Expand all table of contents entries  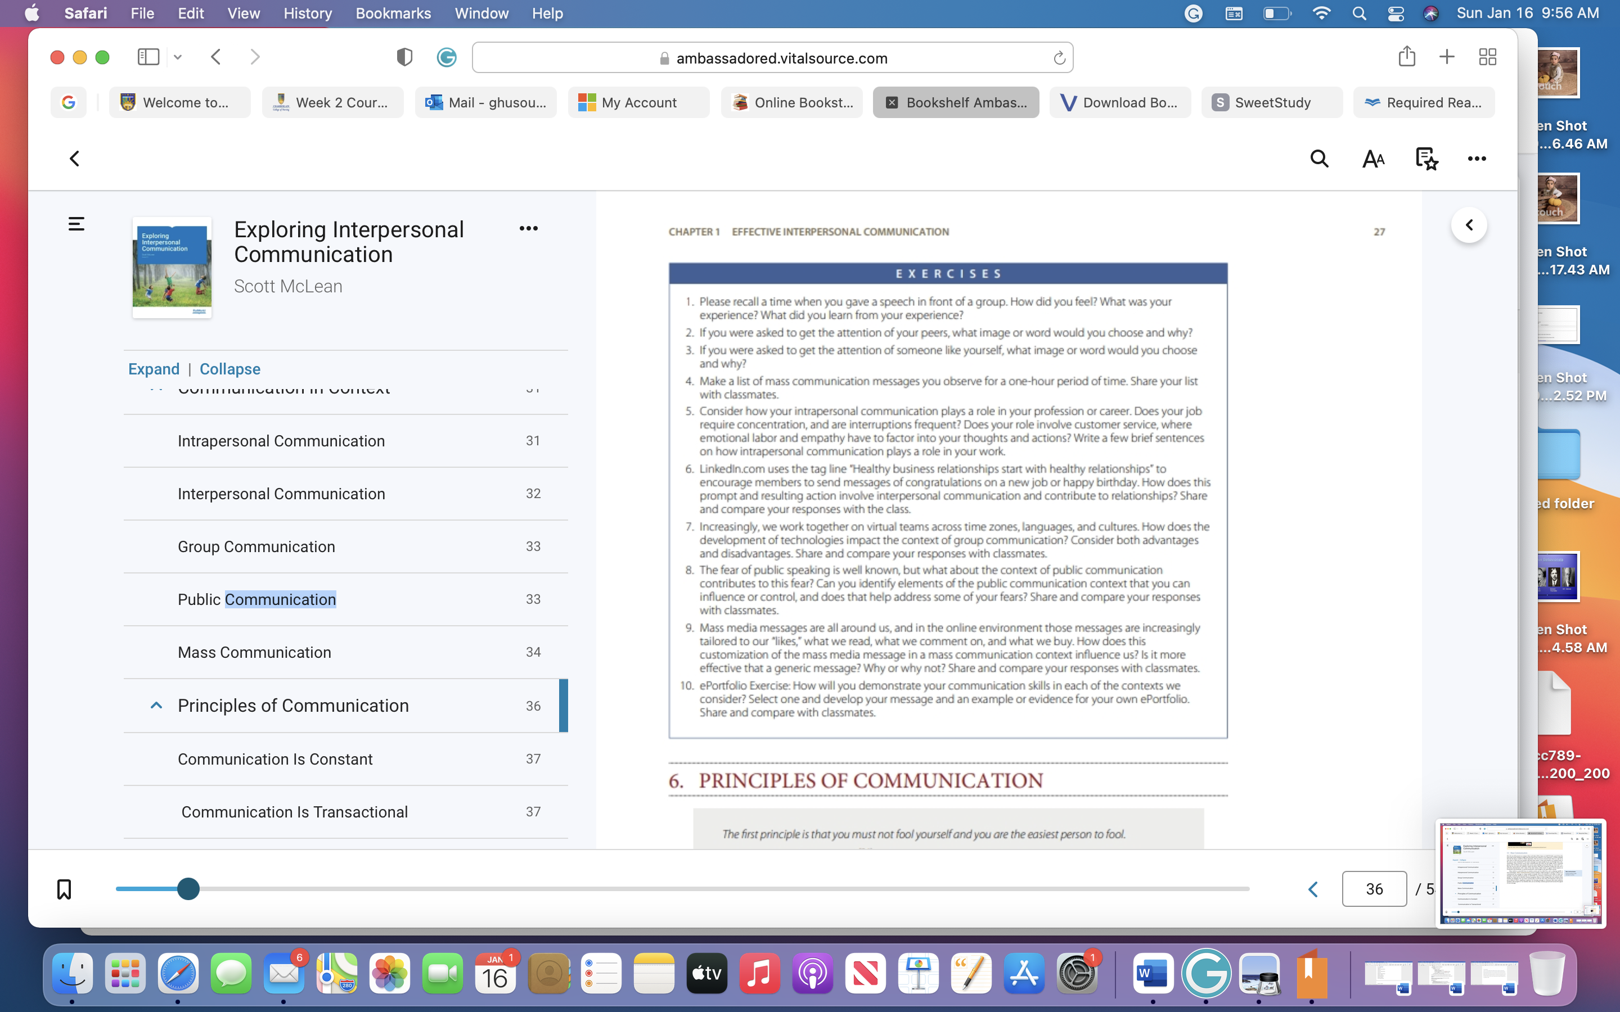(154, 369)
